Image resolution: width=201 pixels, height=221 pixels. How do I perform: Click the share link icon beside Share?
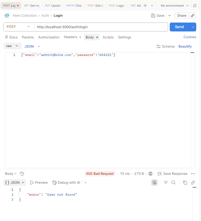point(193,16)
